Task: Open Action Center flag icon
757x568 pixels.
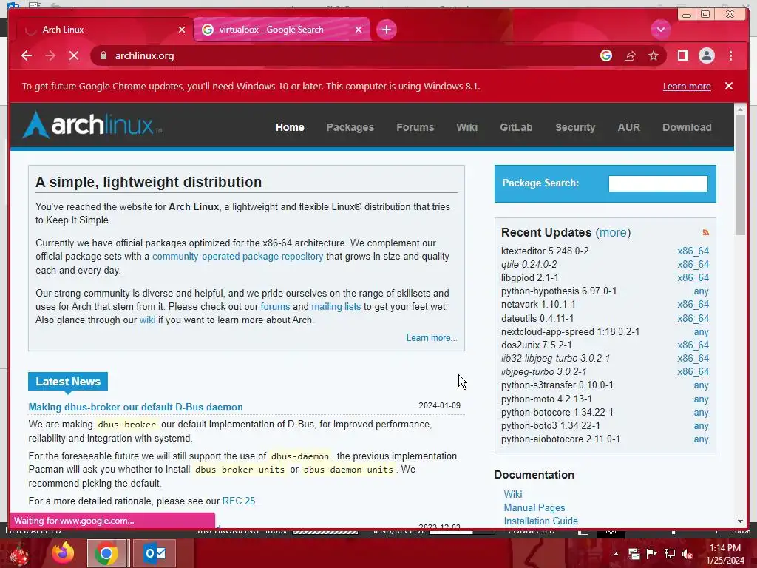Action: pyautogui.click(x=651, y=554)
